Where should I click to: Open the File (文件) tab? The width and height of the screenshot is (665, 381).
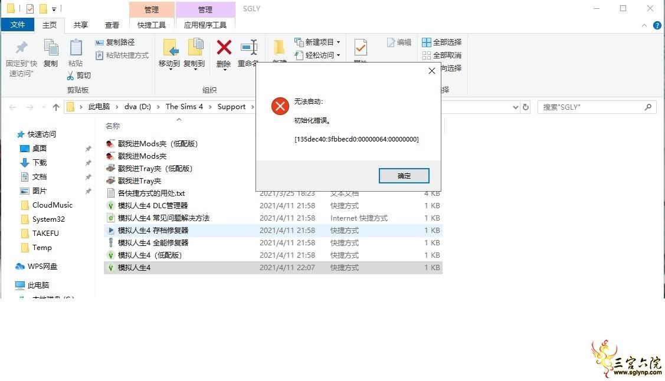(x=18, y=25)
